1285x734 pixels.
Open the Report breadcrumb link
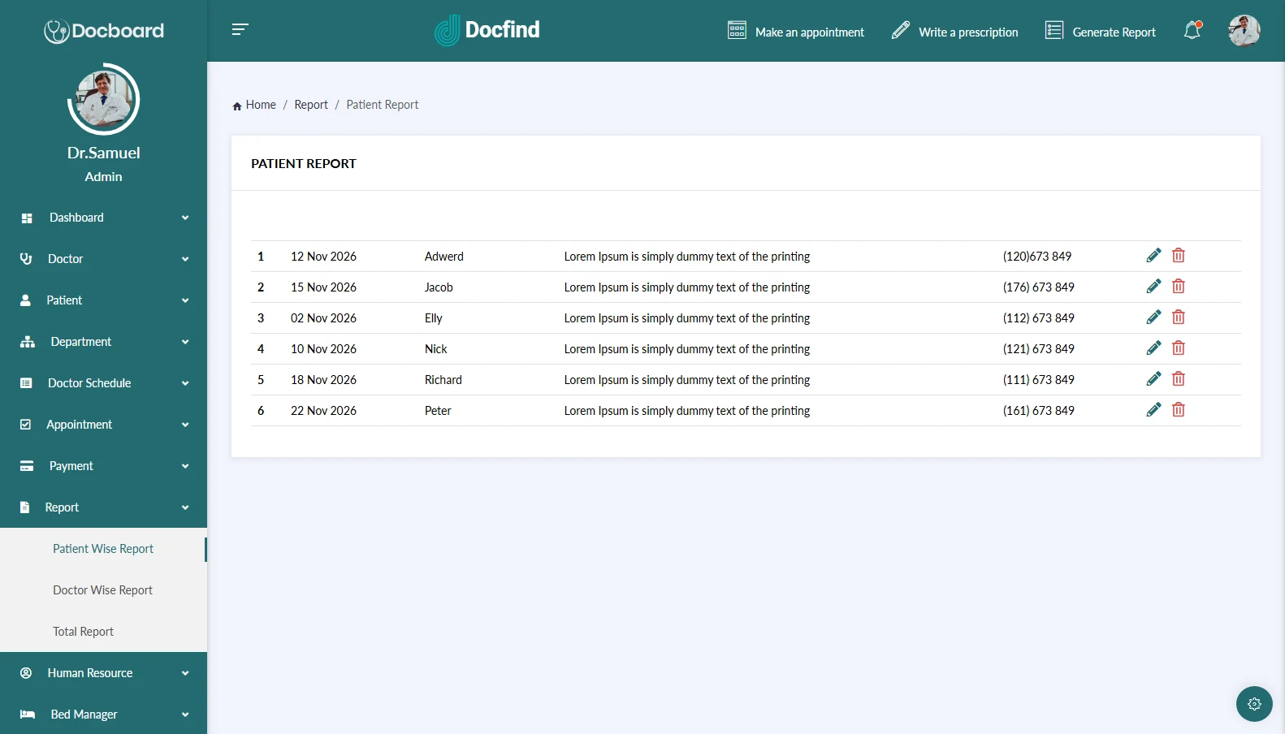(311, 105)
